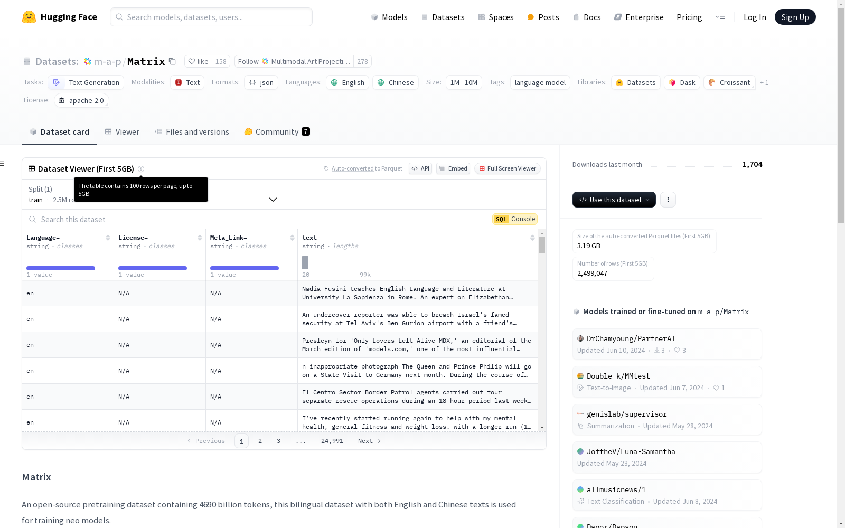This screenshot has height=528, width=845.
Task: Click the current page 1 button
Action: click(x=241, y=441)
